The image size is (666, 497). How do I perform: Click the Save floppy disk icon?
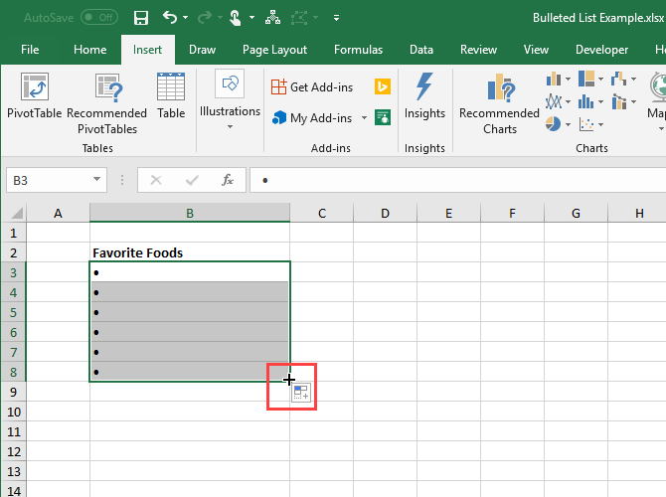pyautogui.click(x=140, y=18)
